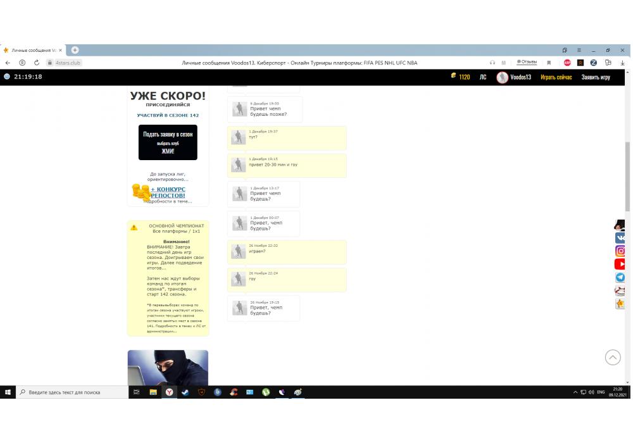Screen dimensions: 633x443
Task: Click the gold star icon in sidebar
Action: (x=620, y=303)
